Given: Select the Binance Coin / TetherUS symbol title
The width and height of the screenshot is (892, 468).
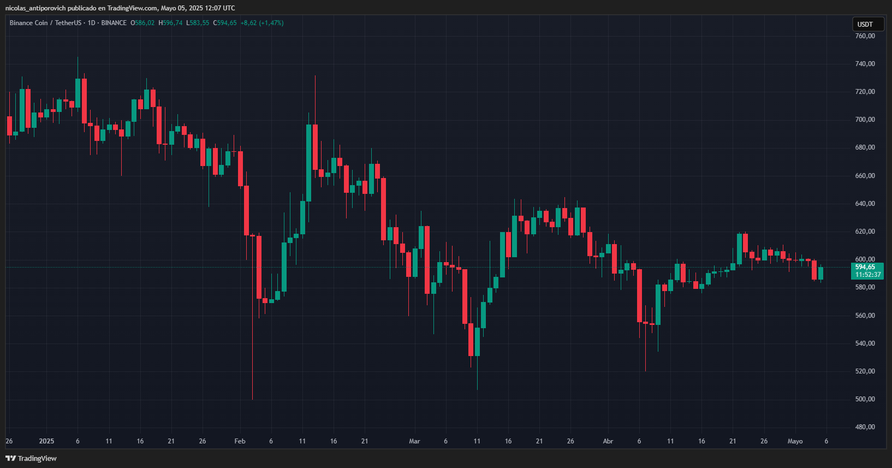Looking at the screenshot, I should click(45, 23).
